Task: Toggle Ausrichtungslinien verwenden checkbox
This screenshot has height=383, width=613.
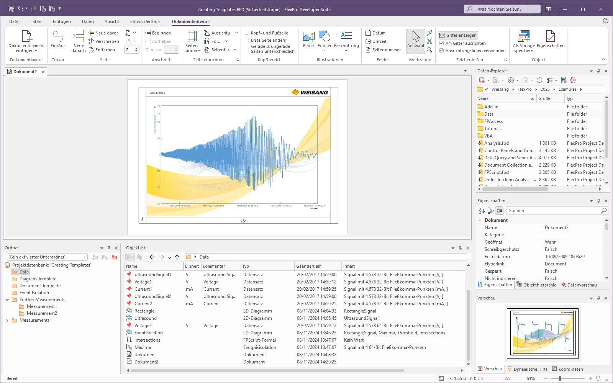Action: (x=442, y=51)
